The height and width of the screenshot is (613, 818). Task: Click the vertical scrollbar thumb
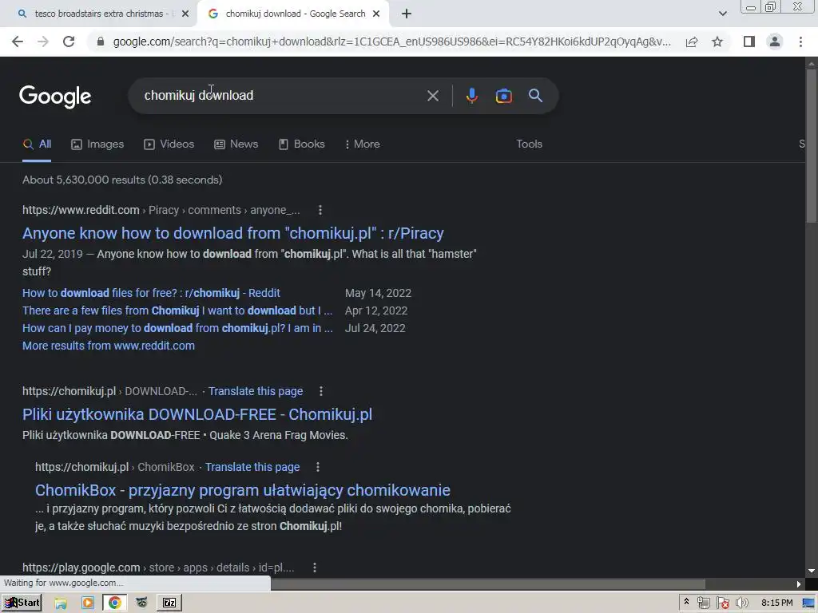coord(812,145)
